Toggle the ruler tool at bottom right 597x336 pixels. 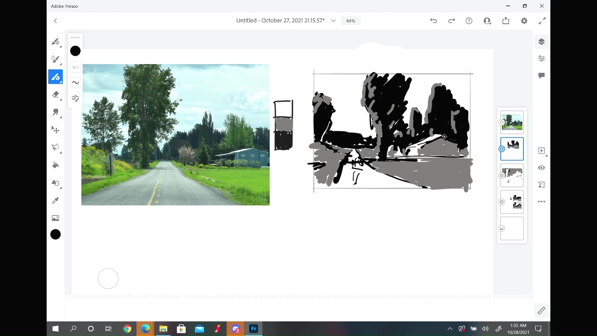click(541, 310)
